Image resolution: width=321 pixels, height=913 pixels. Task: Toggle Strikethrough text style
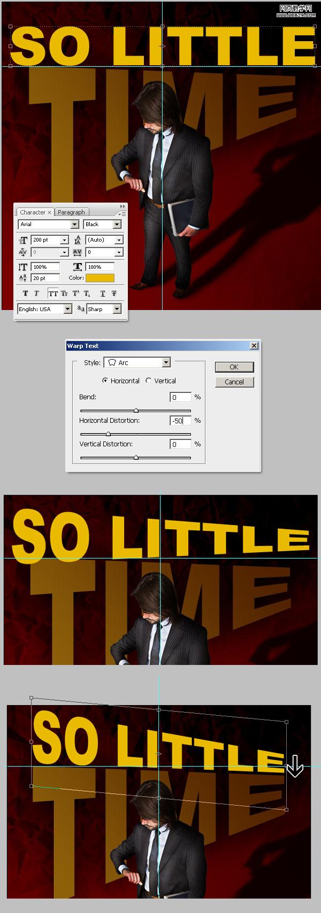(x=114, y=293)
